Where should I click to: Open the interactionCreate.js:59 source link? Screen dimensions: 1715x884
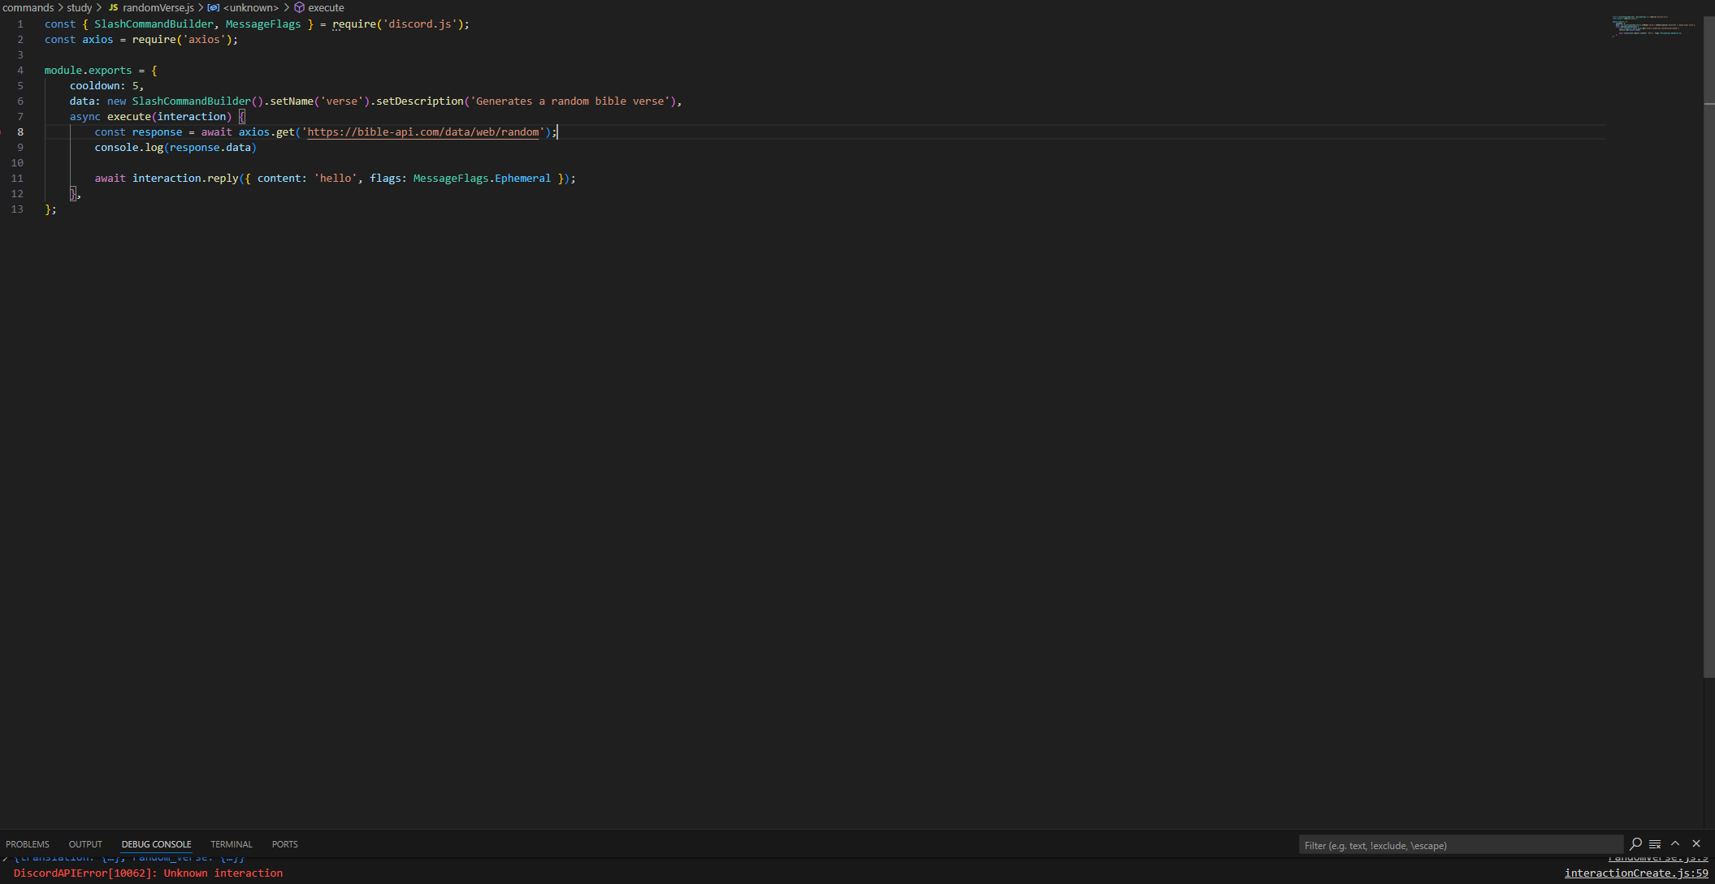(x=1635, y=873)
